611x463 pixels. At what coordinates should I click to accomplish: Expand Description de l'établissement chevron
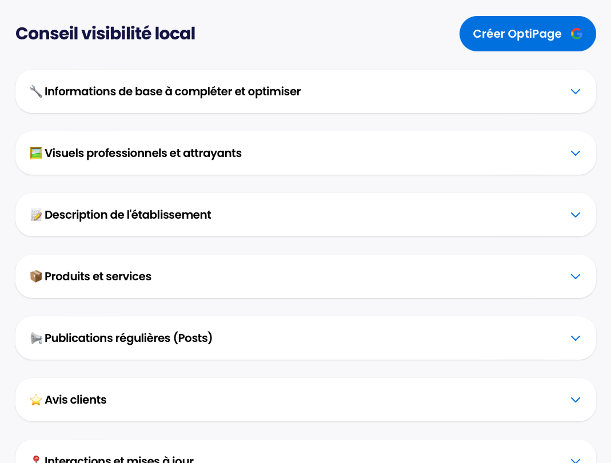coord(576,215)
